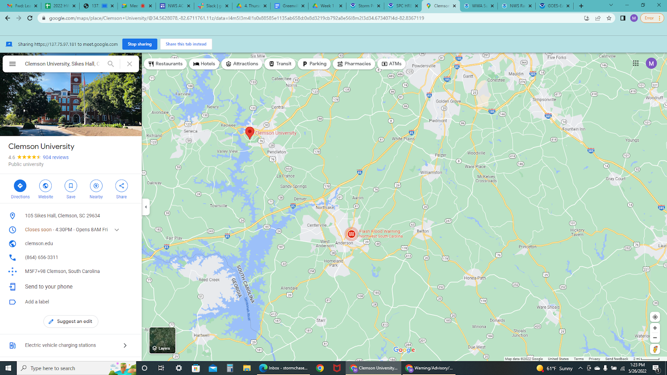Open the Flash Flood Warning marker
Image resolution: width=667 pixels, height=375 pixels.
[351, 234]
